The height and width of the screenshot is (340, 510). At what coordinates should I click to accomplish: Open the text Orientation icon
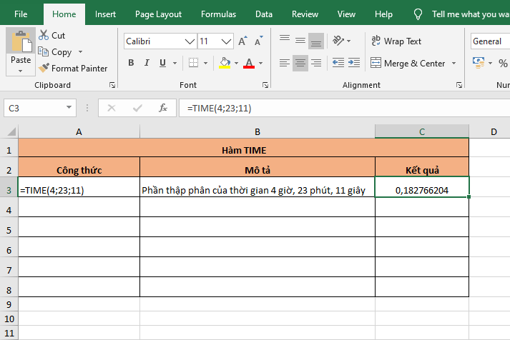tap(338, 41)
